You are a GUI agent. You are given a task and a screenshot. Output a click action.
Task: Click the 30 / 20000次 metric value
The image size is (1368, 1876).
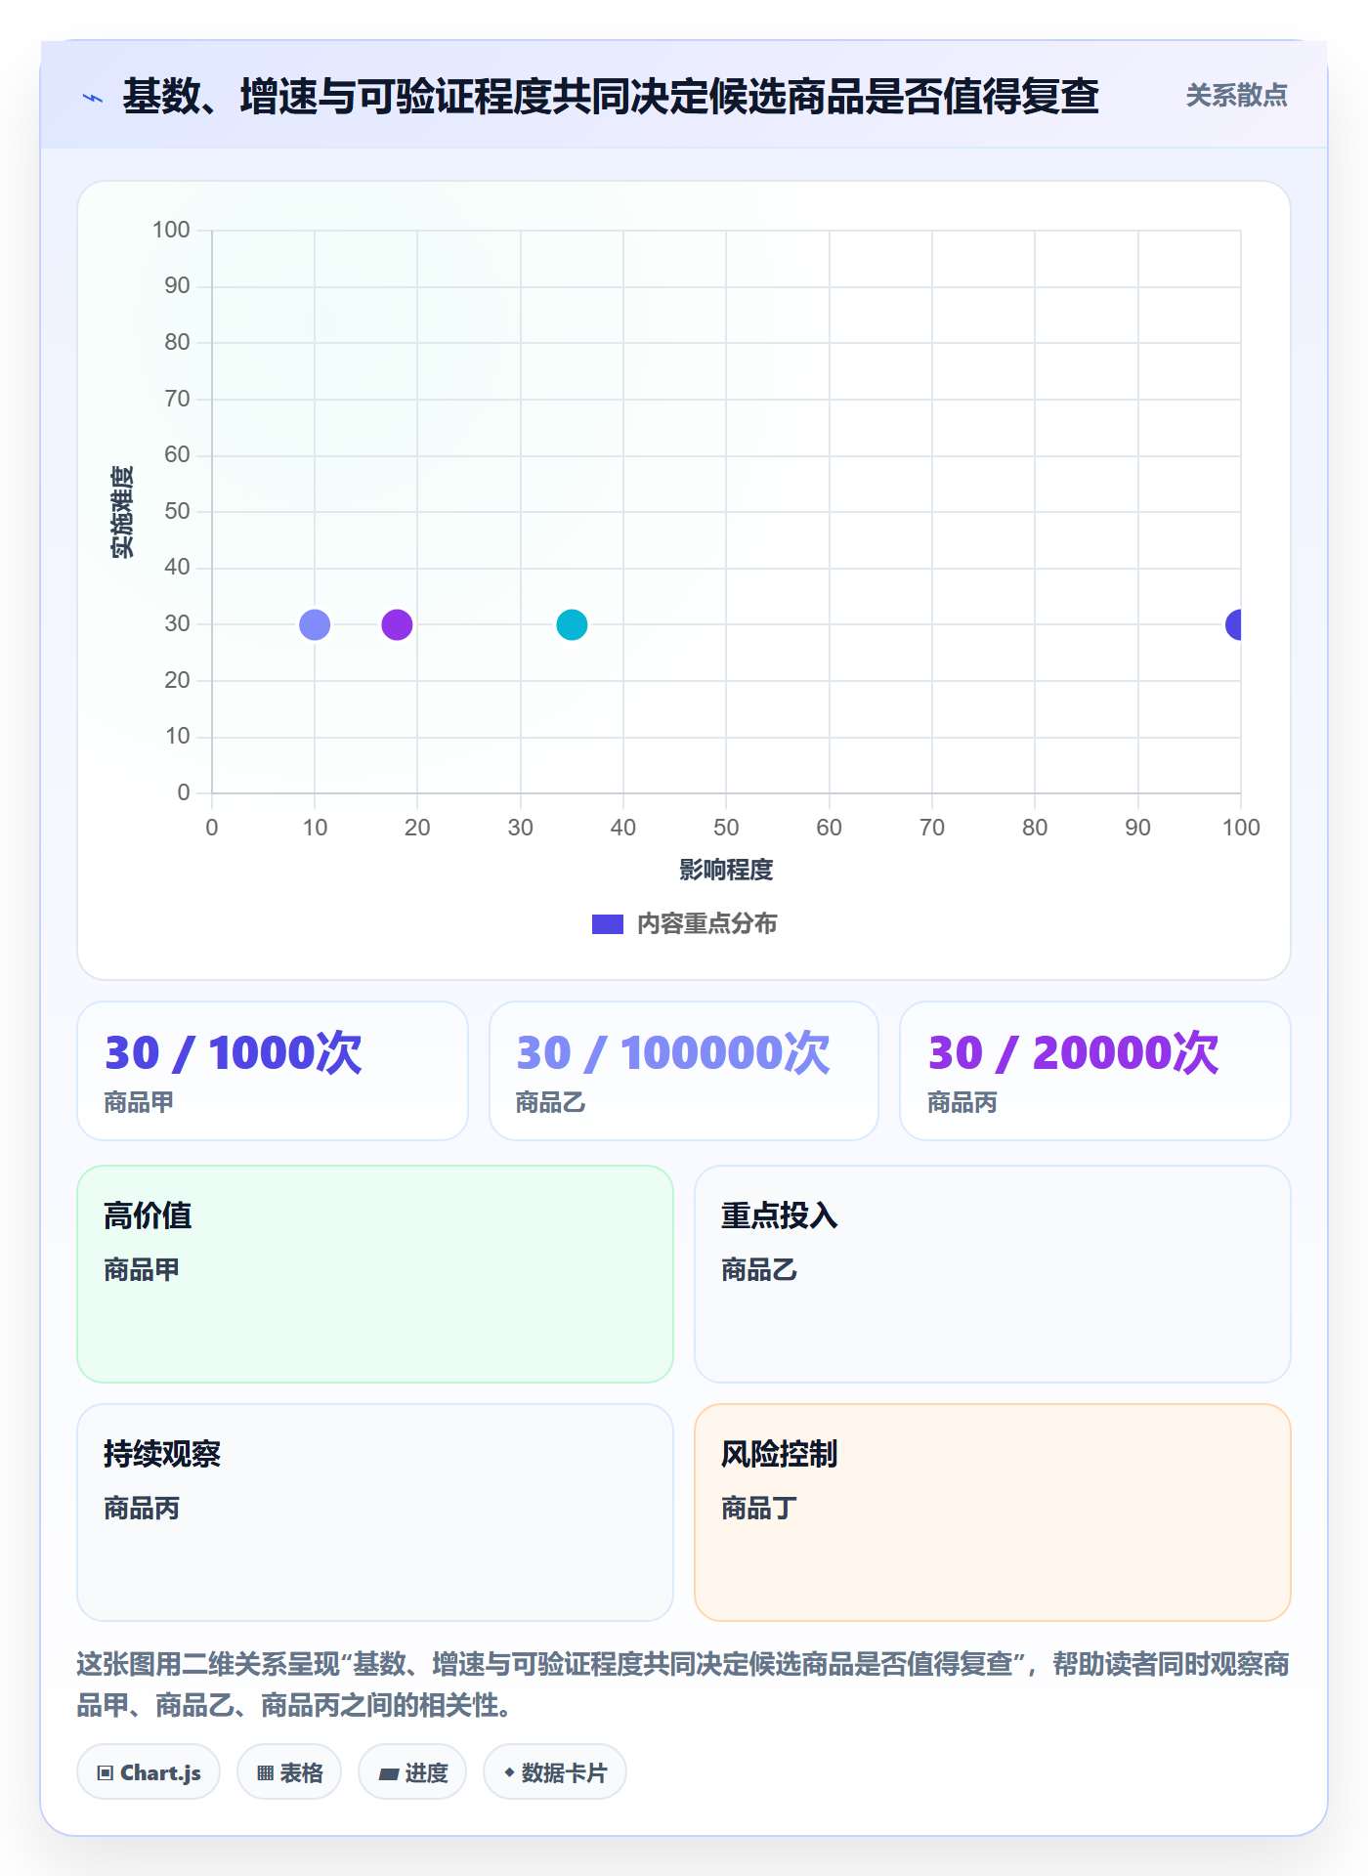(x=1074, y=1053)
